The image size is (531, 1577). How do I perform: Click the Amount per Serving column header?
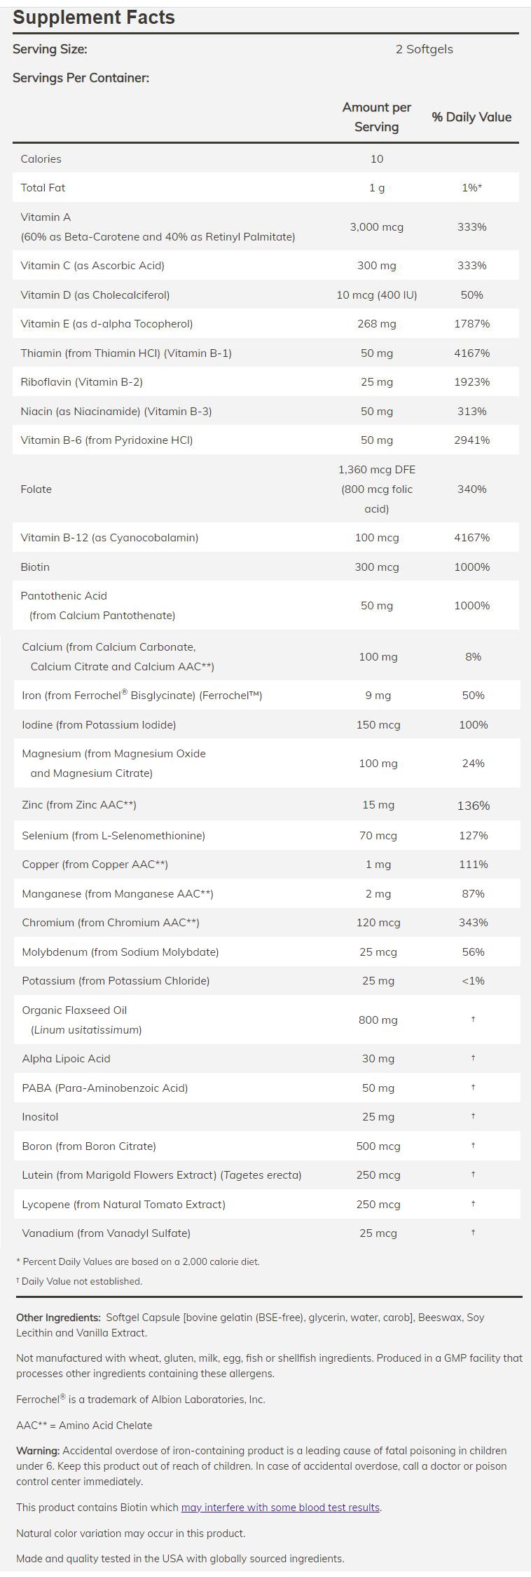click(x=376, y=117)
